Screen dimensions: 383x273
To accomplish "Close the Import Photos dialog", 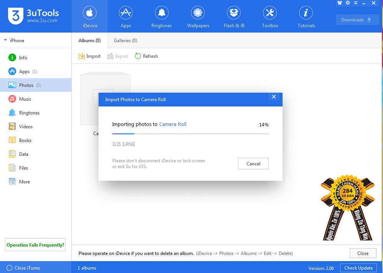I will click(x=274, y=96).
